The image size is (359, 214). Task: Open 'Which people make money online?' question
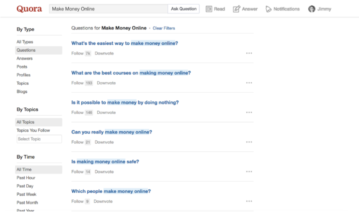click(111, 191)
